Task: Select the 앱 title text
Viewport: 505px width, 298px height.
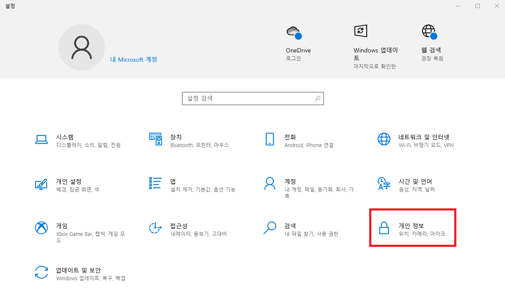Action: pyautogui.click(x=173, y=181)
